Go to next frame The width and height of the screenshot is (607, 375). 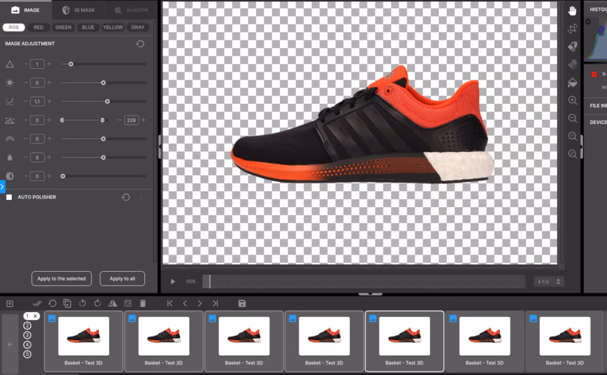200,303
